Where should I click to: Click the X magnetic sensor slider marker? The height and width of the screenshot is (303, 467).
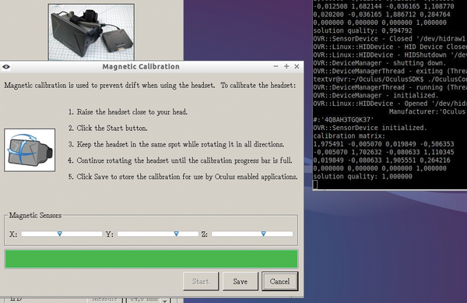tap(60, 234)
